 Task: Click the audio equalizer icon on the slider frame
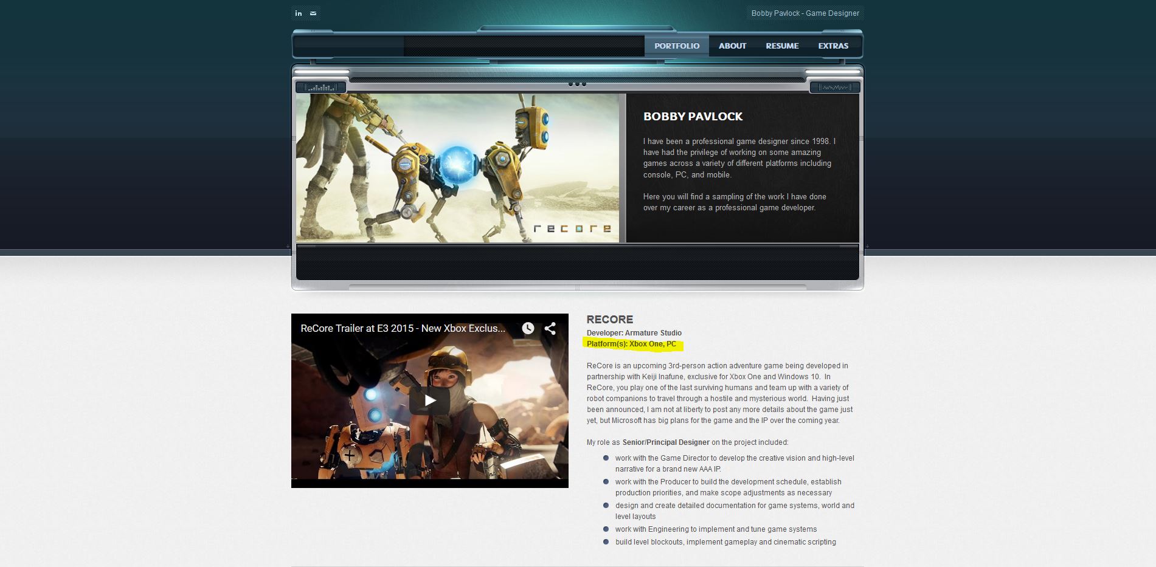point(320,88)
